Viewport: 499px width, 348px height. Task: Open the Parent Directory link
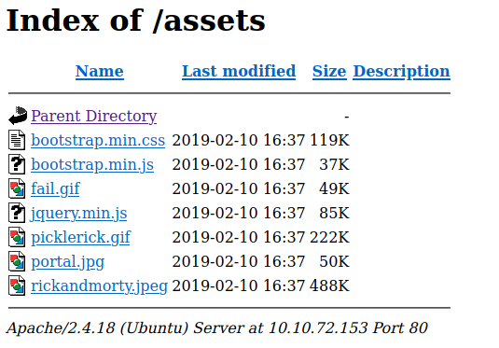point(94,117)
